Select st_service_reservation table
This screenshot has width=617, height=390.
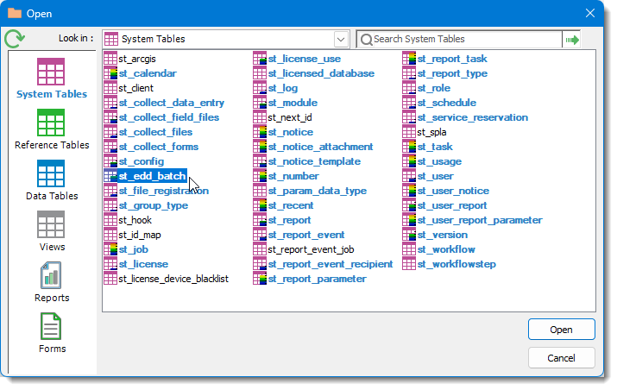473,117
